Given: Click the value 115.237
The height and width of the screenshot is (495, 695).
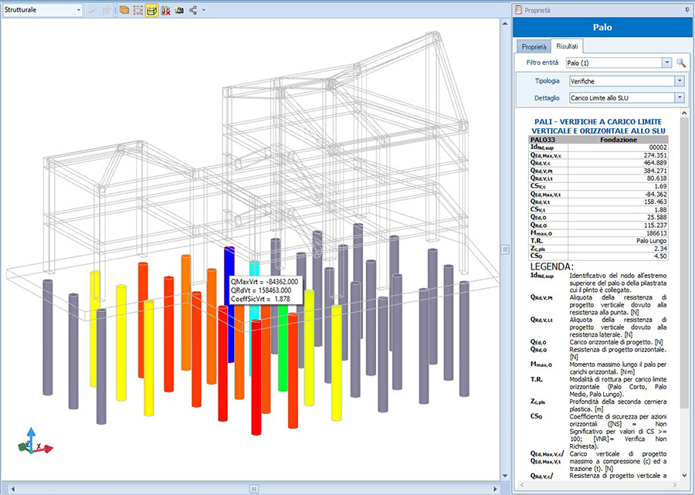Looking at the screenshot, I should pos(655,225).
